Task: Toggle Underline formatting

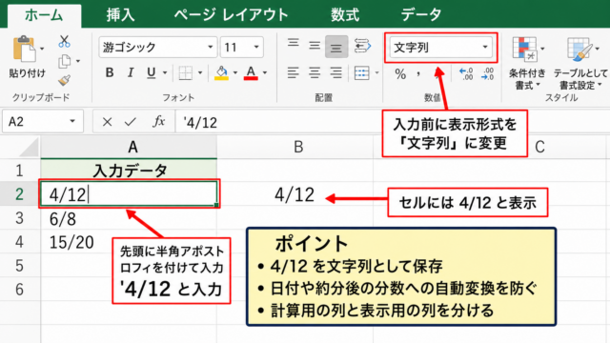Action: coord(152,72)
